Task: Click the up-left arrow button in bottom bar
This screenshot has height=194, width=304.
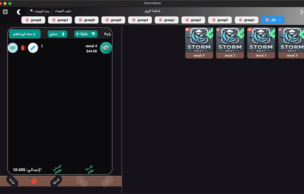Action: [x=82, y=181]
